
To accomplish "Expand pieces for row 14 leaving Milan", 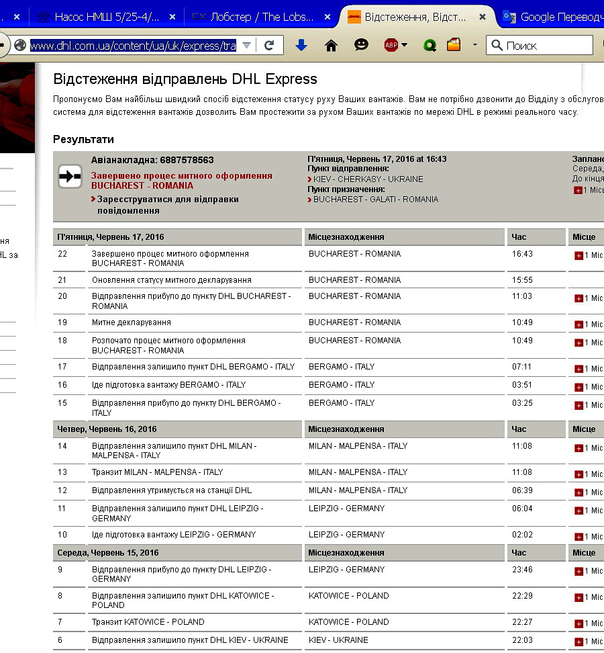I will pyautogui.click(x=578, y=448).
